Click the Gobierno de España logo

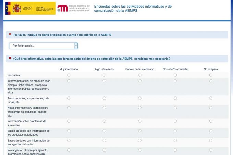pyautogui.click(x=30, y=8)
